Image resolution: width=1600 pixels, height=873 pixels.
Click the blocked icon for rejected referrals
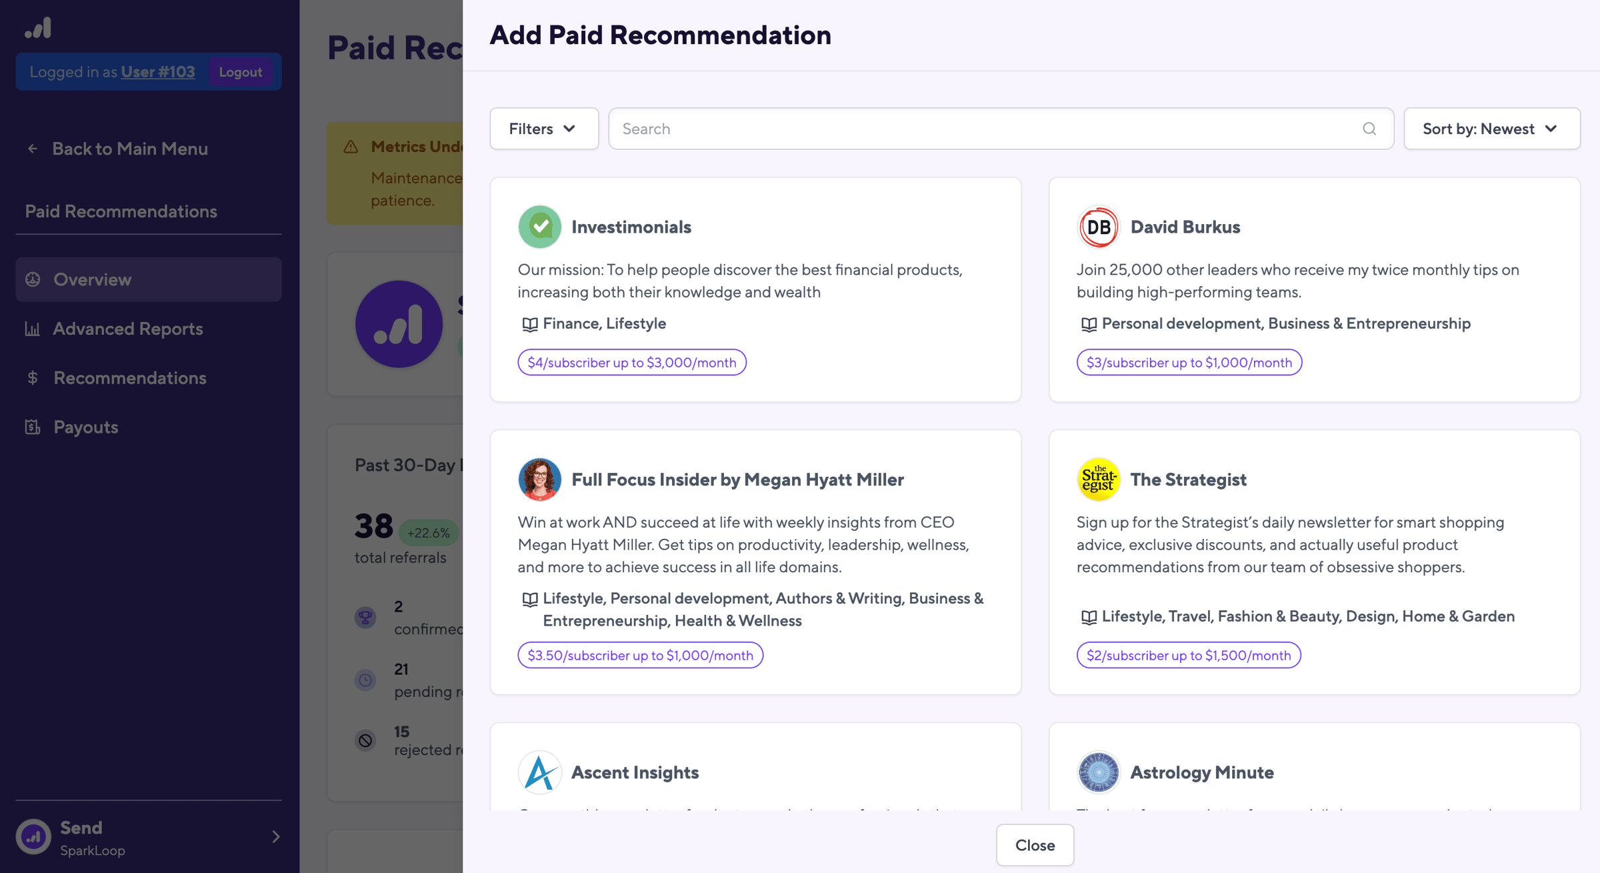tap(365, 740)
